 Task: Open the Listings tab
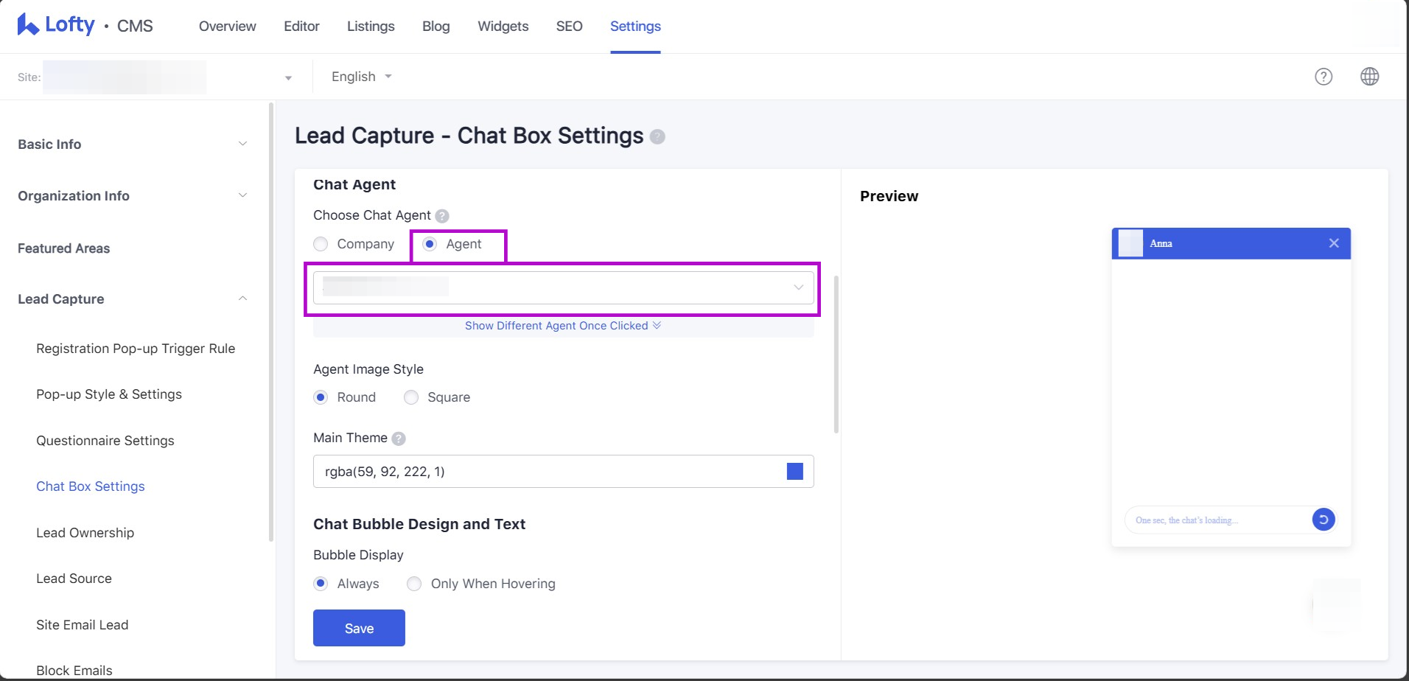coord(371,27)
